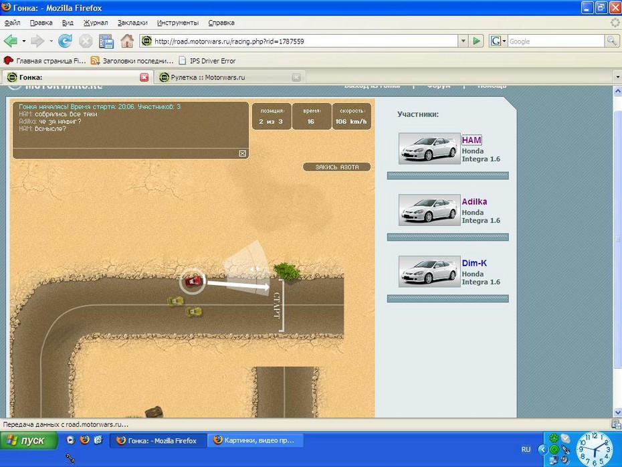
Task: Open the Главная страница Fi... bookmark
Action: point(44,61)
